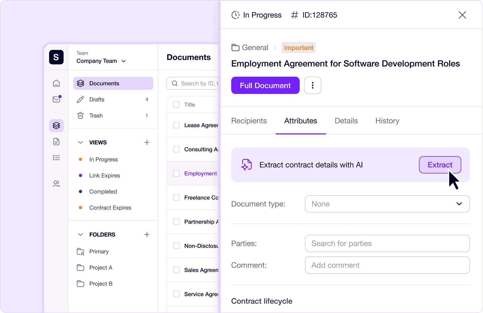483x313 pixels.
Task: Open the Full Document button
Action: (265, 85)
